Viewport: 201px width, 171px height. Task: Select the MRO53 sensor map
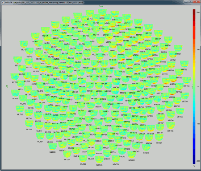146,147
